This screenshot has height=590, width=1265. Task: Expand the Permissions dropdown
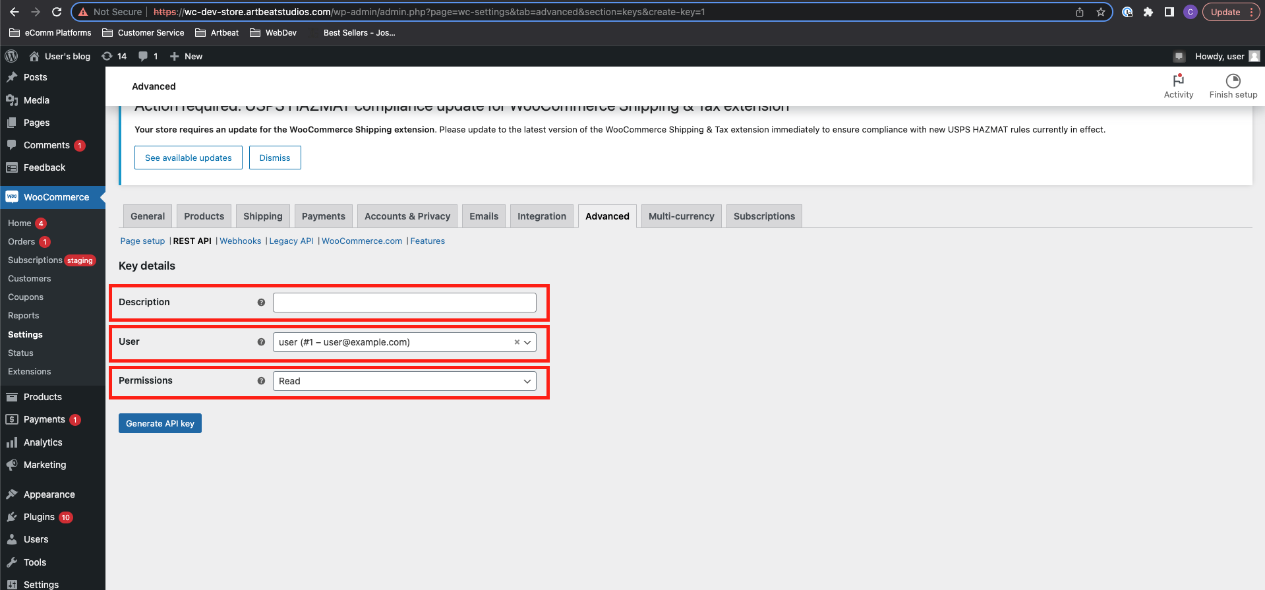(405, 381)
